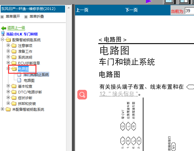Expand the 注意事项 tree node
Image resolution: width=194 pixels, height=151 pixels.
[8, 45]
